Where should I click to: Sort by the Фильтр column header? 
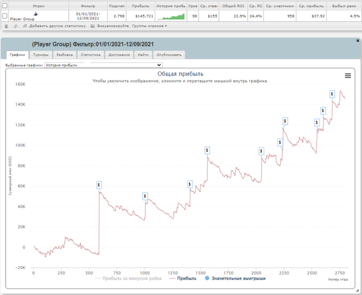coord(88,6)
